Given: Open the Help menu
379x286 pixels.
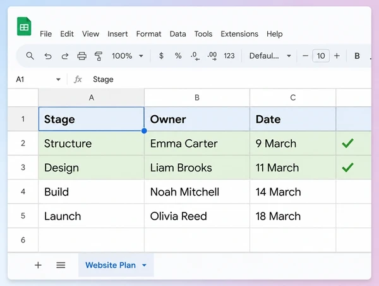Looking at the screenshot, I should [x=275, y=34].
